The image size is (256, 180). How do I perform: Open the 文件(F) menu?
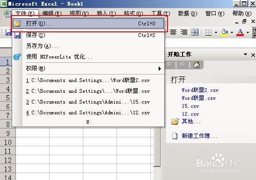tap(25, 13)
